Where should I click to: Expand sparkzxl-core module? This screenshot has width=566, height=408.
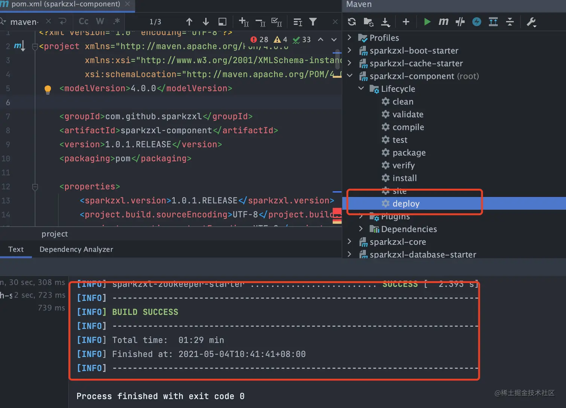(349, 241)
